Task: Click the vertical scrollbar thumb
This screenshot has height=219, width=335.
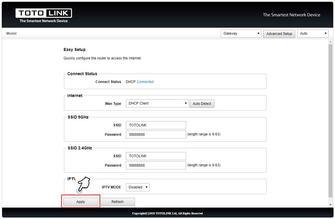Action: (x=331, y=121)
